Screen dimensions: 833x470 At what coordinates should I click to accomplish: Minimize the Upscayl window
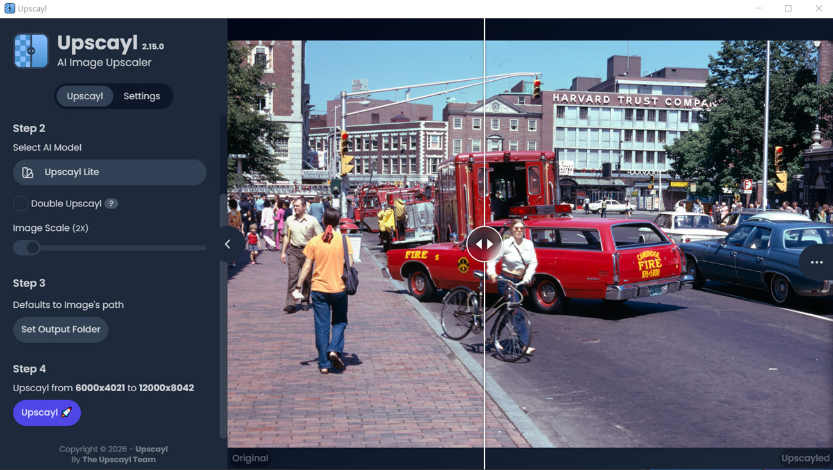tap(759, 8)
